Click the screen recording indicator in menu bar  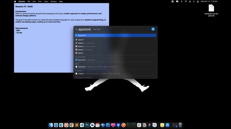(x=173, y=1)
